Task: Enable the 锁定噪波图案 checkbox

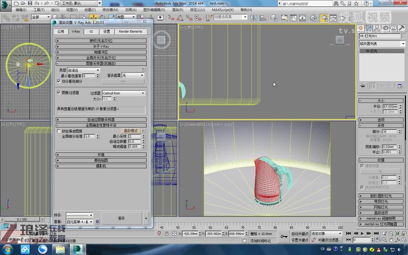Action: pos(59,131)
